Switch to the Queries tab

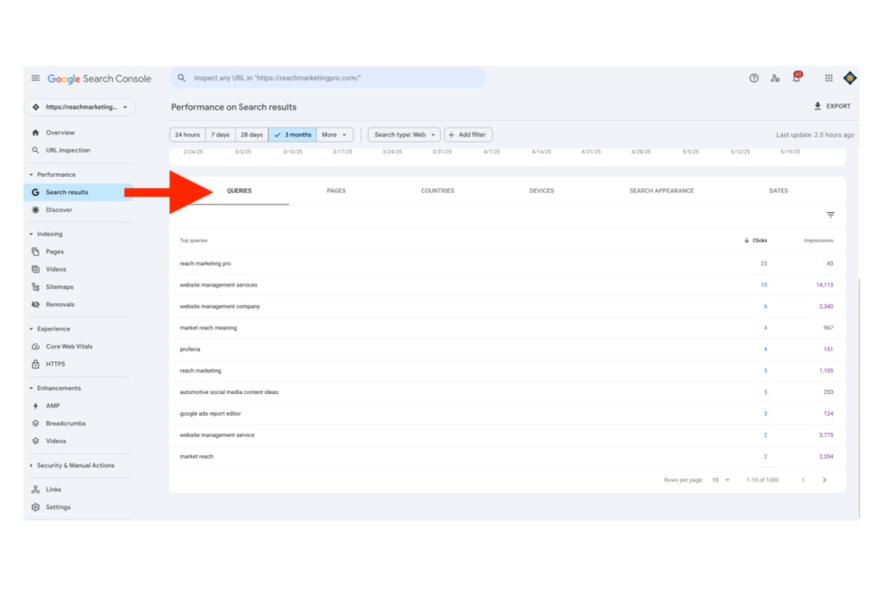[239, 191]
